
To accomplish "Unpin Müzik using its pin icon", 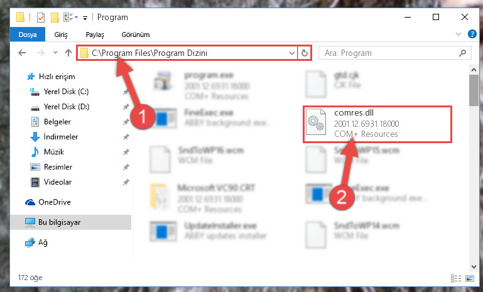I will click(126, 152).
